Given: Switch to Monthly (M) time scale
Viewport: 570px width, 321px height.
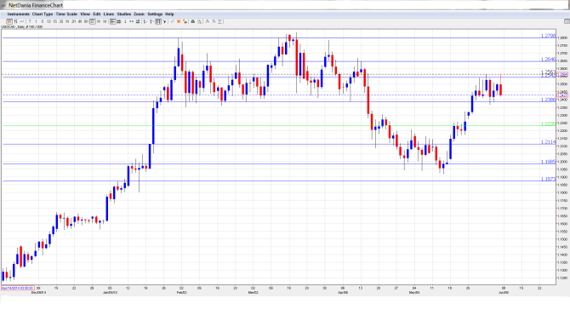Looking at the screenshot, I should click(105, 22).
